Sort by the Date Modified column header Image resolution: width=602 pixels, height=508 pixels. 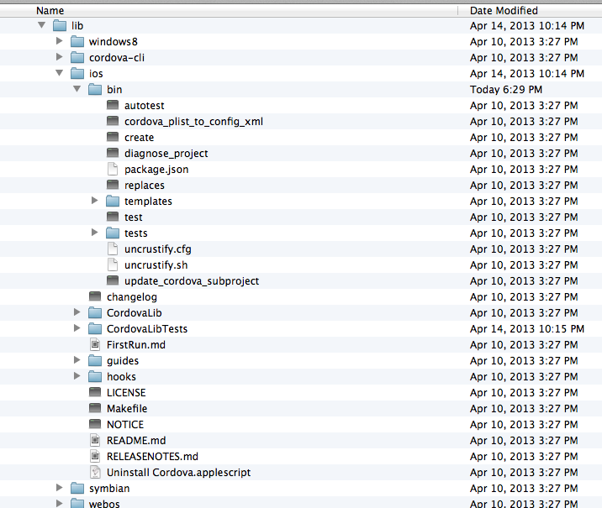pyautogui.click(x=504, y=10)
